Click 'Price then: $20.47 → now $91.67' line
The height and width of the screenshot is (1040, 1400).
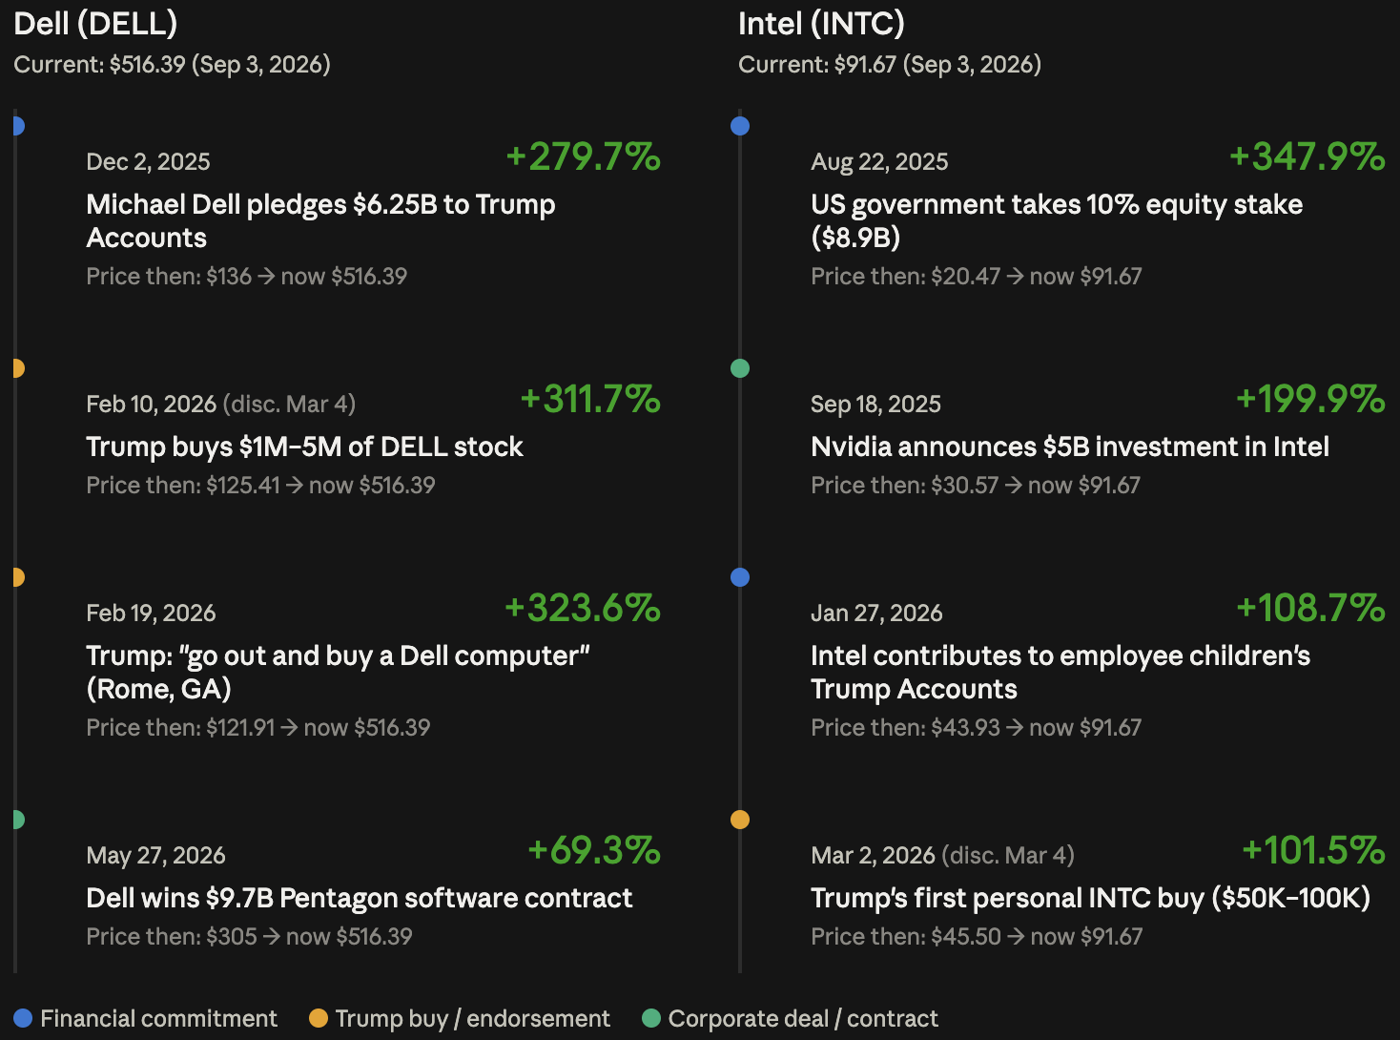click(x=976, y=277)
